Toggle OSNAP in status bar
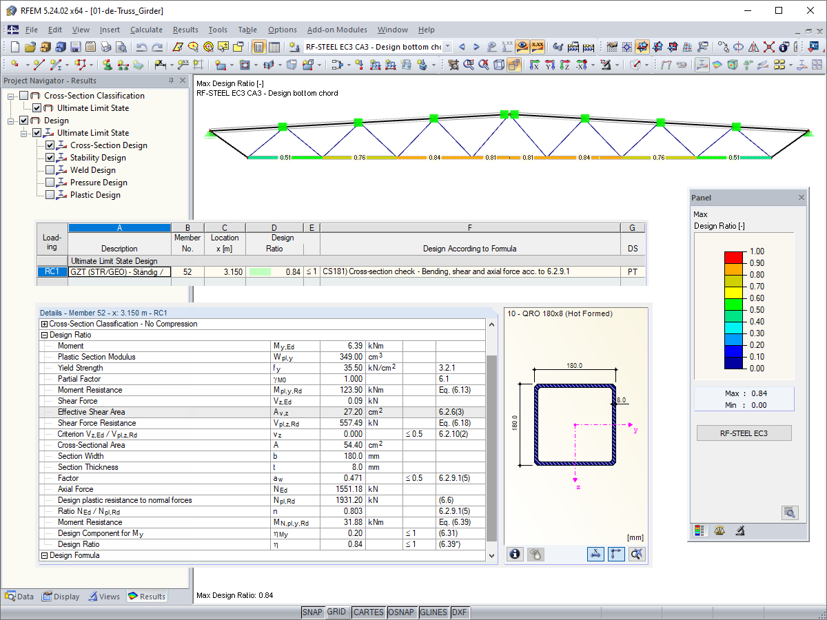 401,612
